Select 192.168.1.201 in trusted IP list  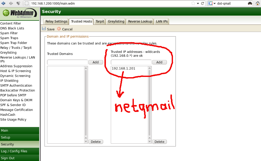coord(124,68)
